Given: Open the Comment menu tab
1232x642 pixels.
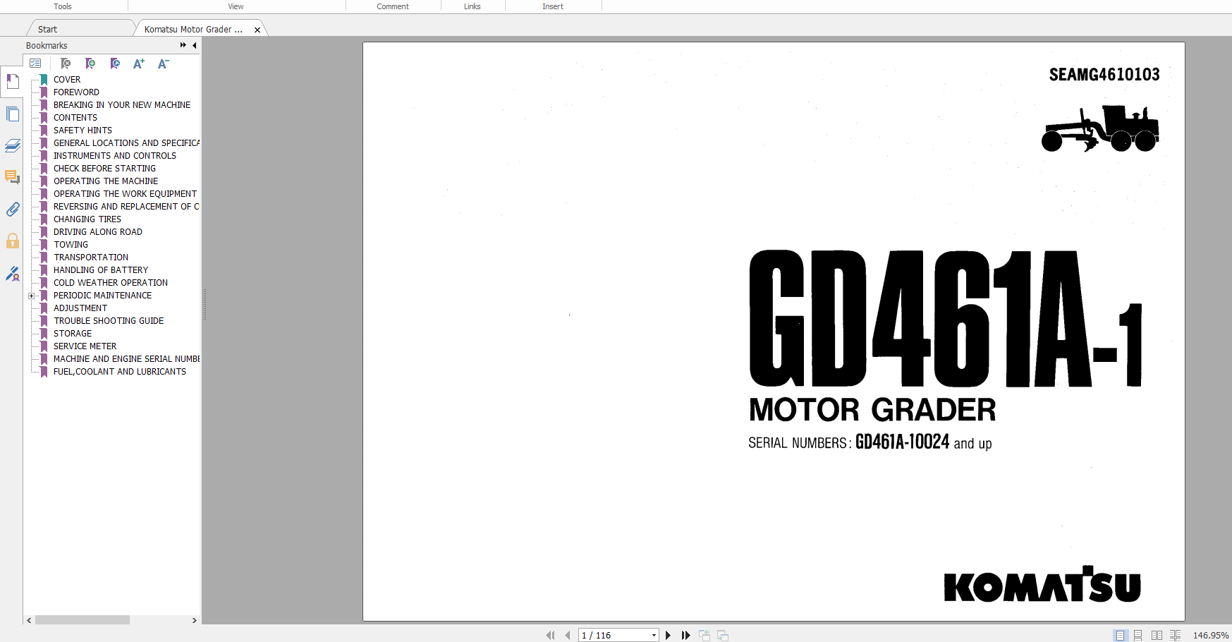Looking at the screenshot, I should click(x=393, y=6).
